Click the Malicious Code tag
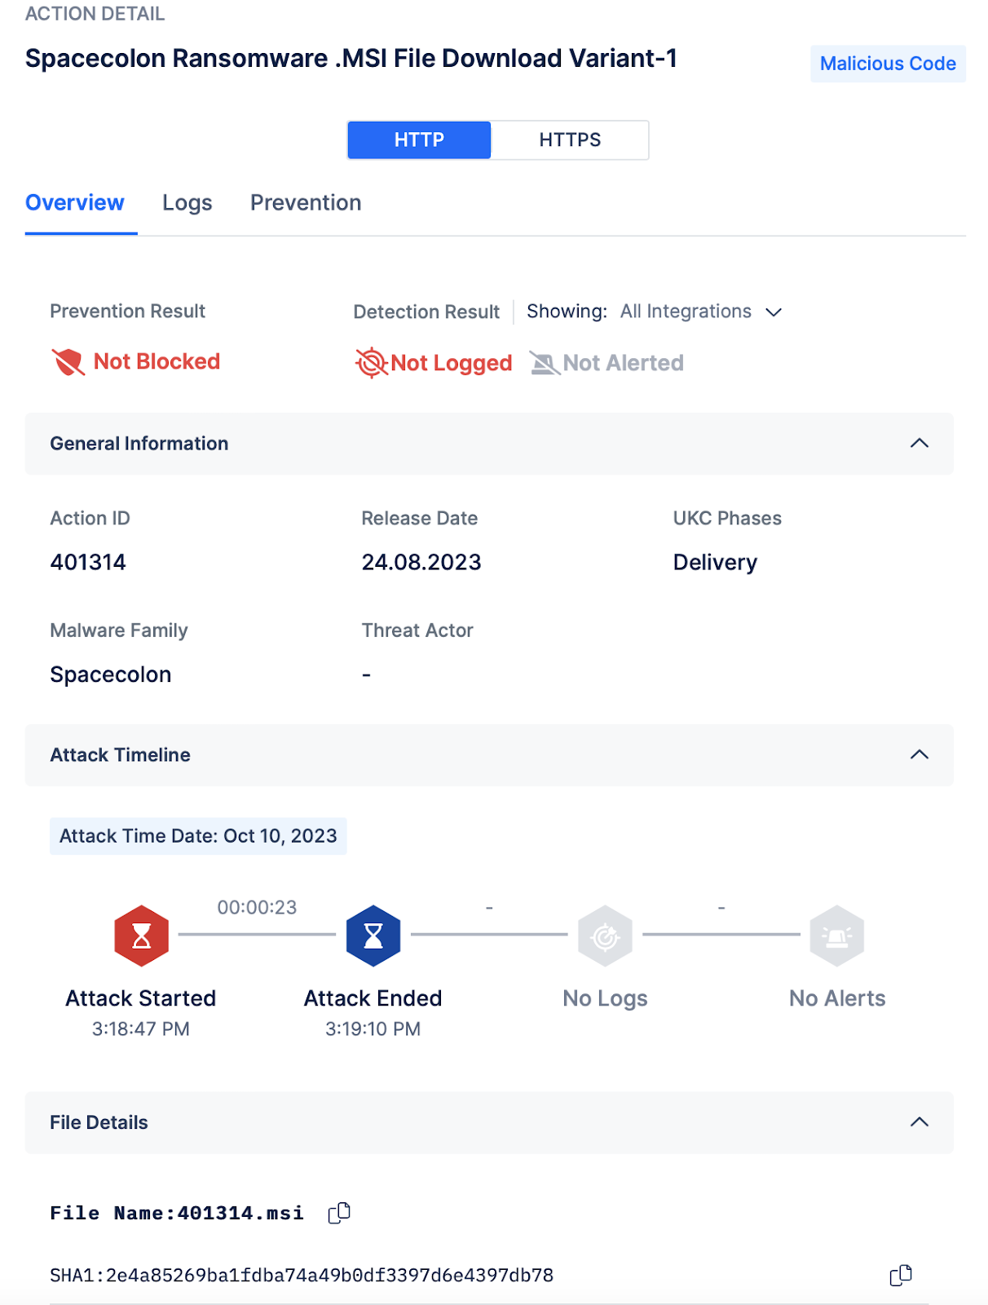988x1305 pixels. 888,64
